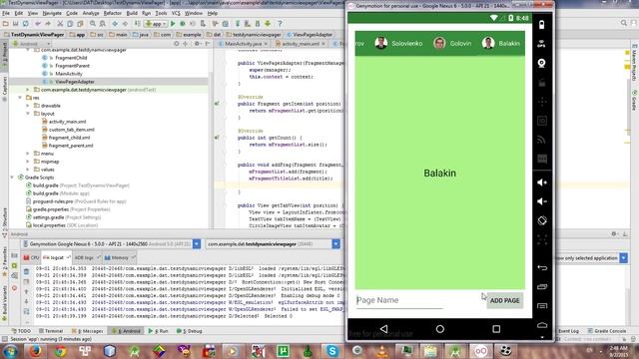Expand the menu folder
This screenshot has width=639, height=359.
point(28,154)
